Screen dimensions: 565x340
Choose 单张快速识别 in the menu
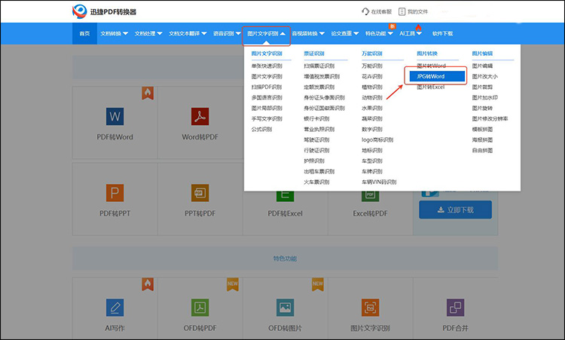[x=267, y=66]
